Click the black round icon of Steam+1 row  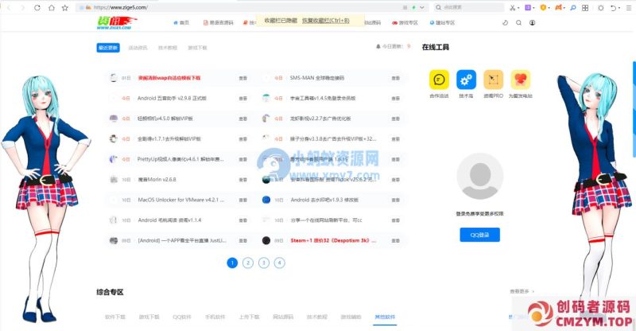pos(266,240)
